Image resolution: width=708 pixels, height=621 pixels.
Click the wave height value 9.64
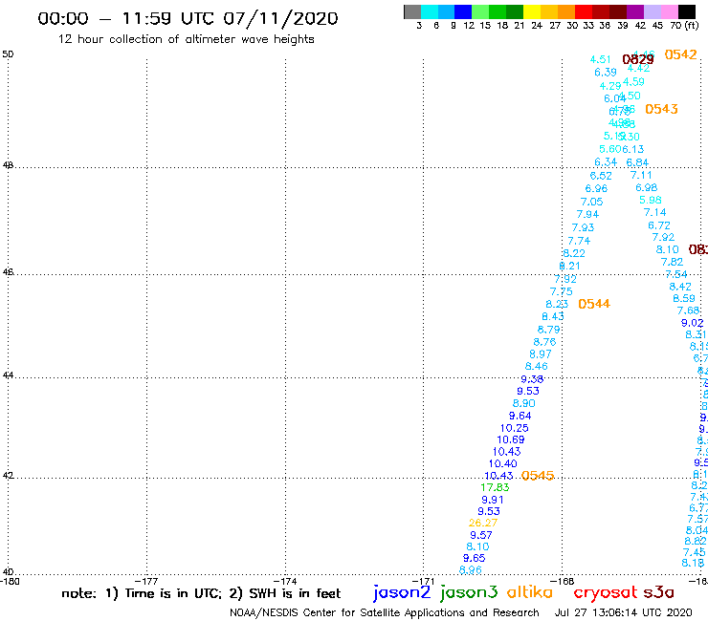(x=520, y=416)
